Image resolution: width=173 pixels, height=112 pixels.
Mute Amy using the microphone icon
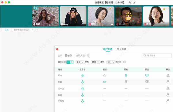126,75
